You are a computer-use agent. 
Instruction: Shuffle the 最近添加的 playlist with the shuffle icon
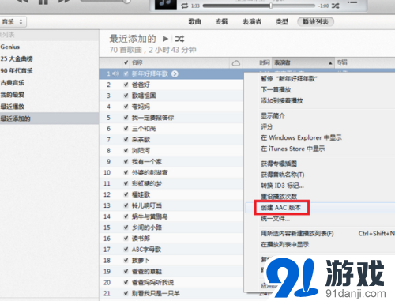click(179, 39)
